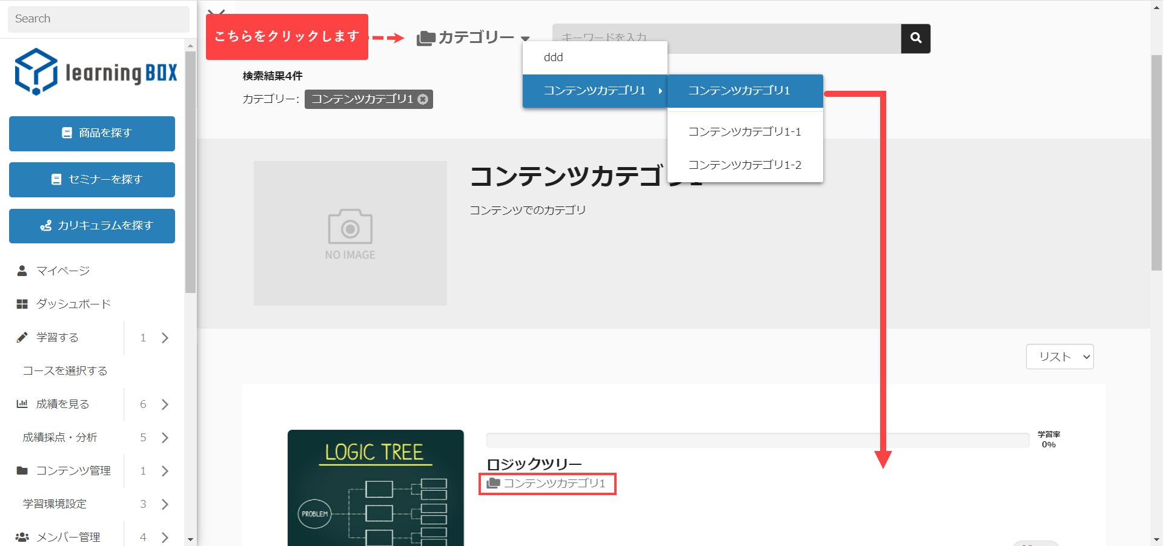This screenshot has height=546, width=1163.
Task: Click the learningBOX logo
Action: click(x=96, y=72)
